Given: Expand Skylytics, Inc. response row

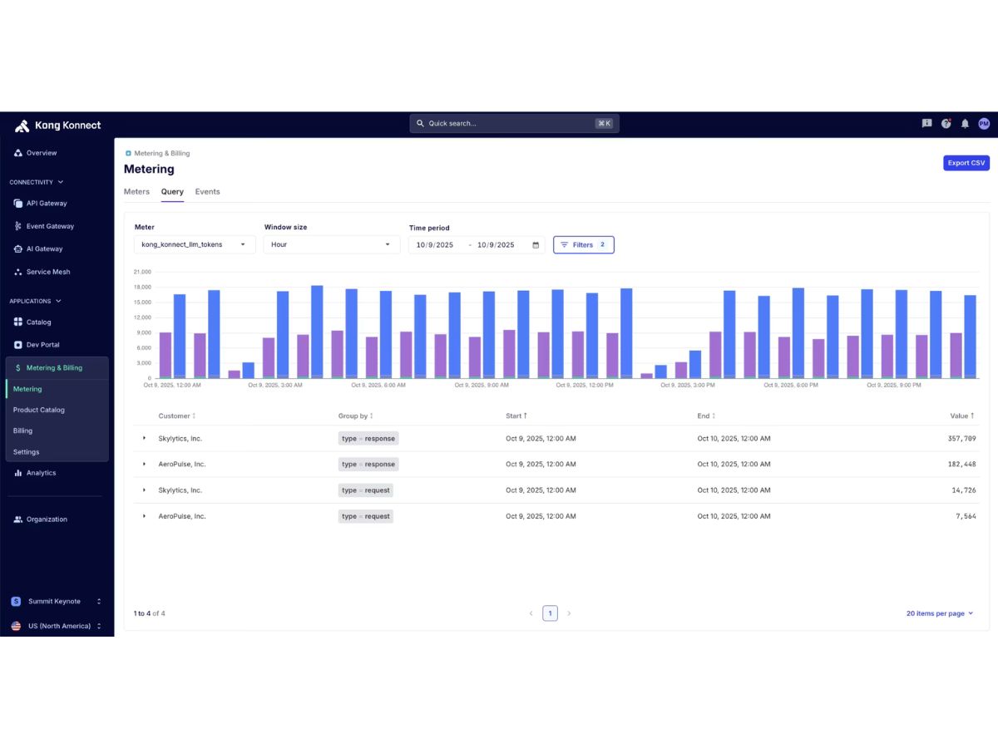Looking at the screenshot, I should click(x=144, y=438).
